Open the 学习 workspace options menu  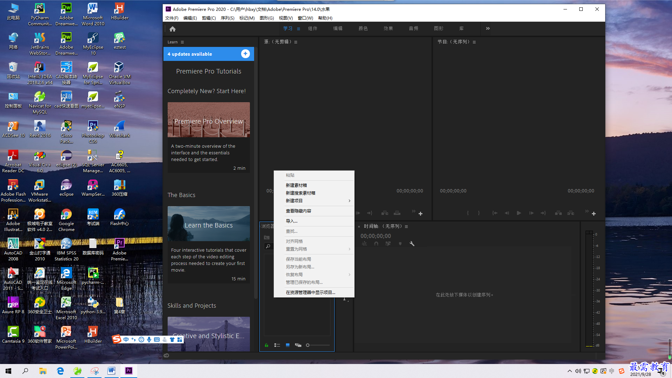(299, 29)
